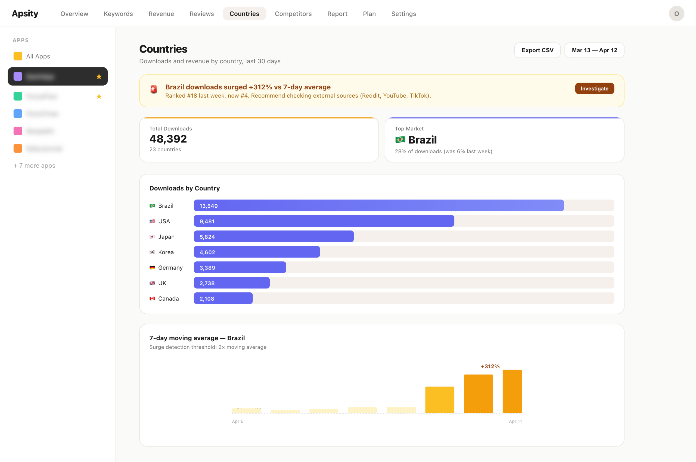Image resolution: width=696 pixels, height=462 pixels.
Task: Select the pink app in sidebar
Action: point(39,131)
